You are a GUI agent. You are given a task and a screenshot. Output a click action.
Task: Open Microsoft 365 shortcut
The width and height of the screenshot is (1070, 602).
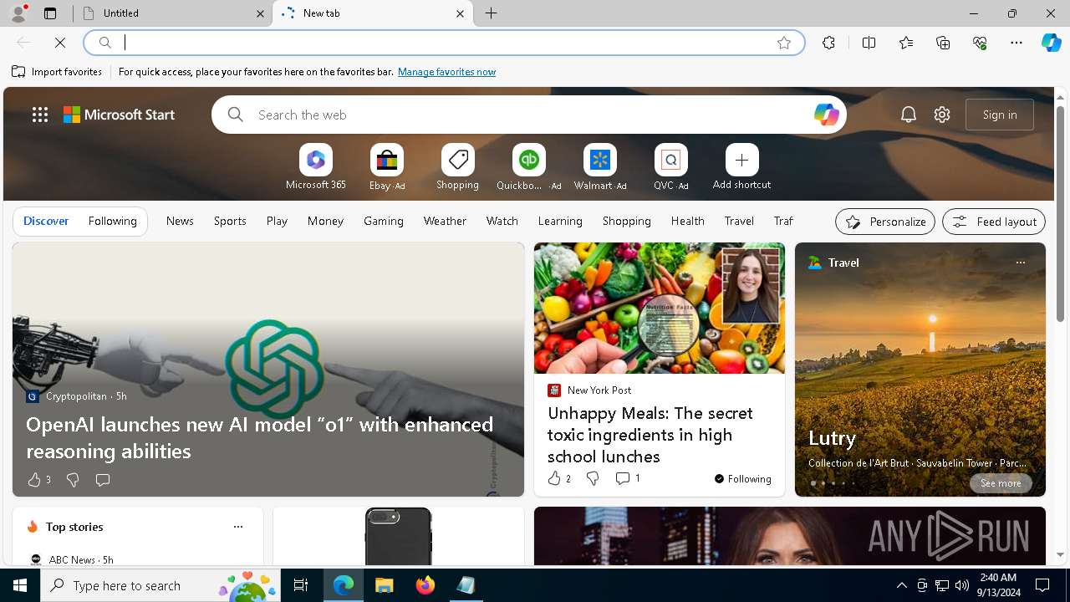[x=315, y=167]
